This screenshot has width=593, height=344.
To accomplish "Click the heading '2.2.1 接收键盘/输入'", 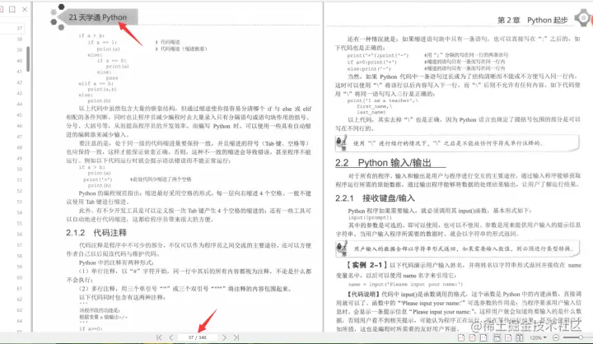I will pos(375,198).
